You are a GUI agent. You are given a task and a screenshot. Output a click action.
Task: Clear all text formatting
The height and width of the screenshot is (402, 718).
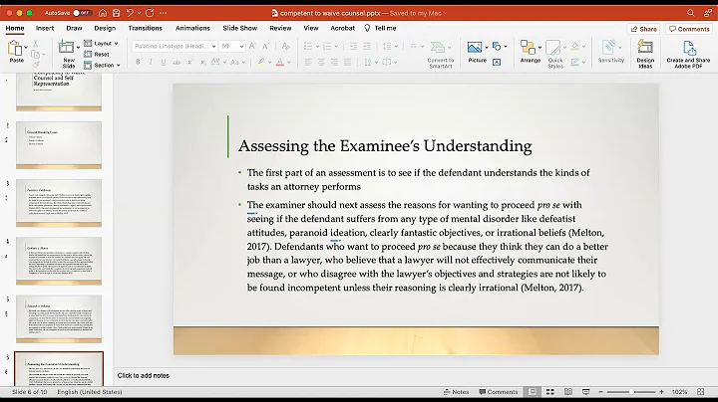[286, 46]
